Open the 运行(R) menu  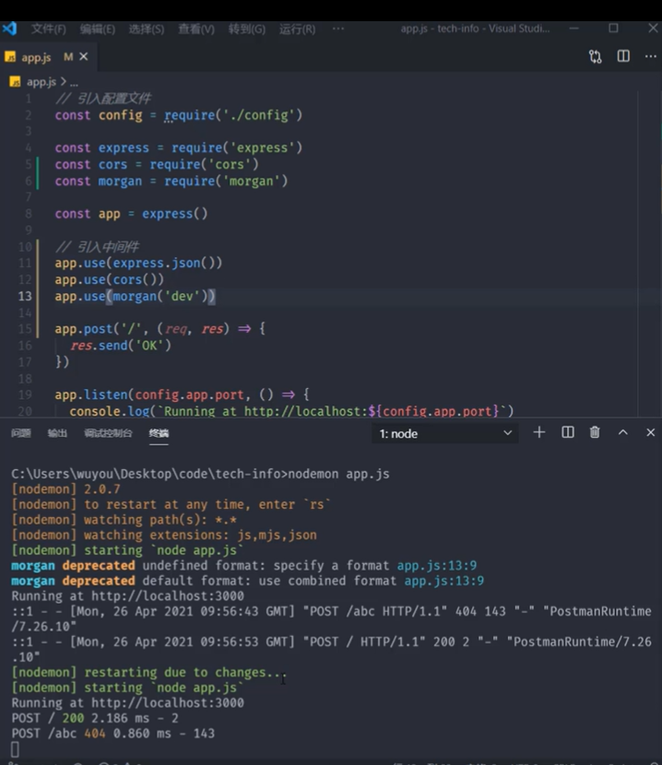pos(297,29)
